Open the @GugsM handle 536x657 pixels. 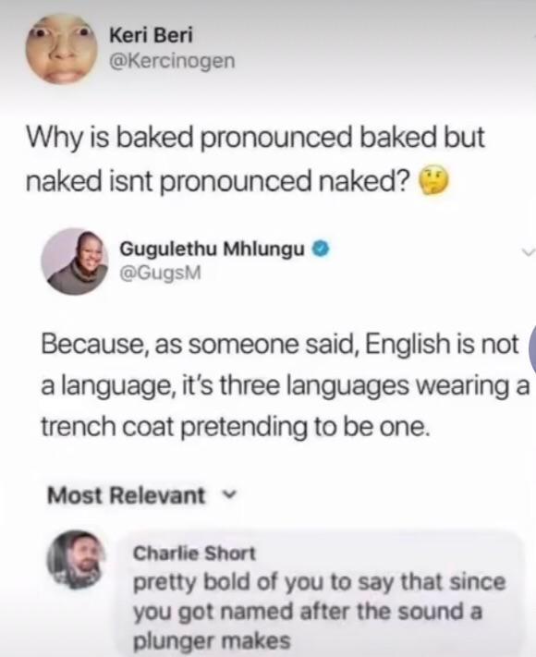pos(161,274)
